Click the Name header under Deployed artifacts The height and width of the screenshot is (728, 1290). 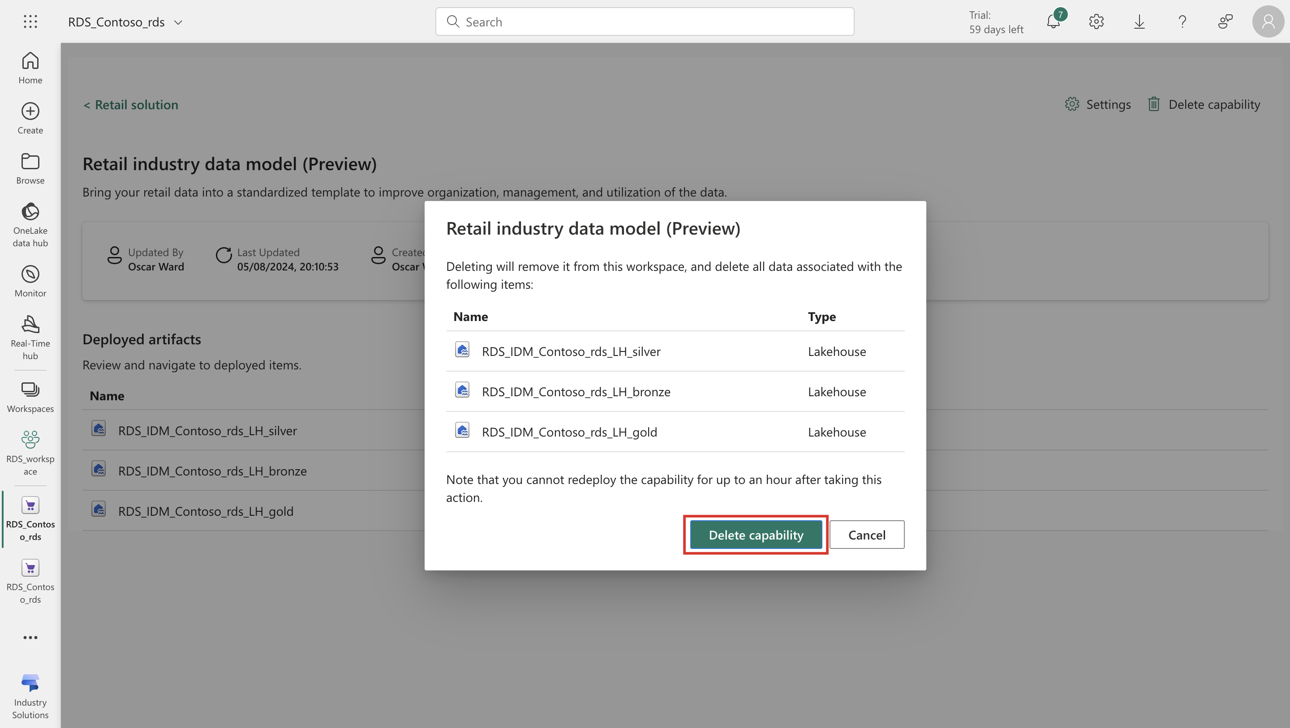[107, 396]
